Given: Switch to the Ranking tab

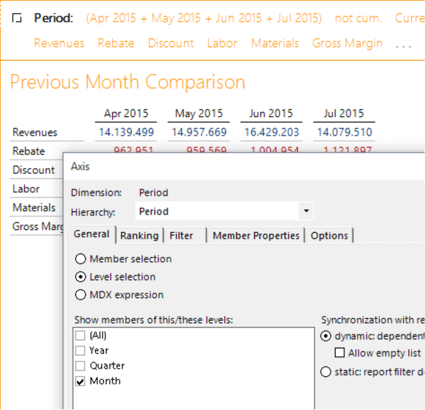Looking at the screenshot, I should point(139,236).
